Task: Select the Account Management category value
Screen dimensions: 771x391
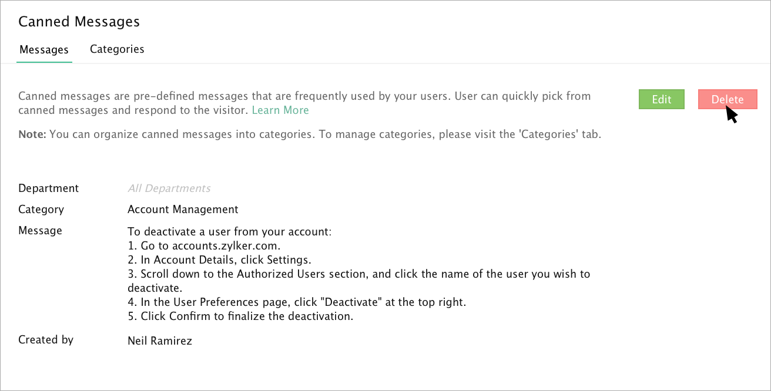Action: [183, 210]
